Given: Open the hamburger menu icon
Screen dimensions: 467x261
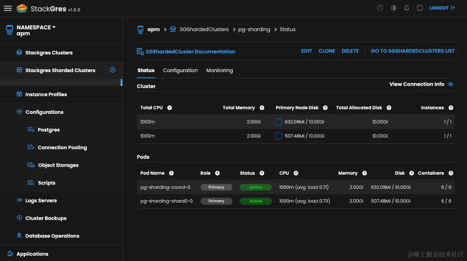Looking at the screenshot, I should tap(8, 8).
